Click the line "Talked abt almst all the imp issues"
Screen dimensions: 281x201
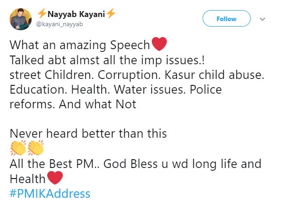[x=103, y=60]
